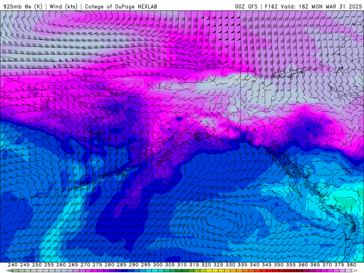Click the 245 legend value
The height and width of the screenshot is (273, 364).
coord(25,265)
